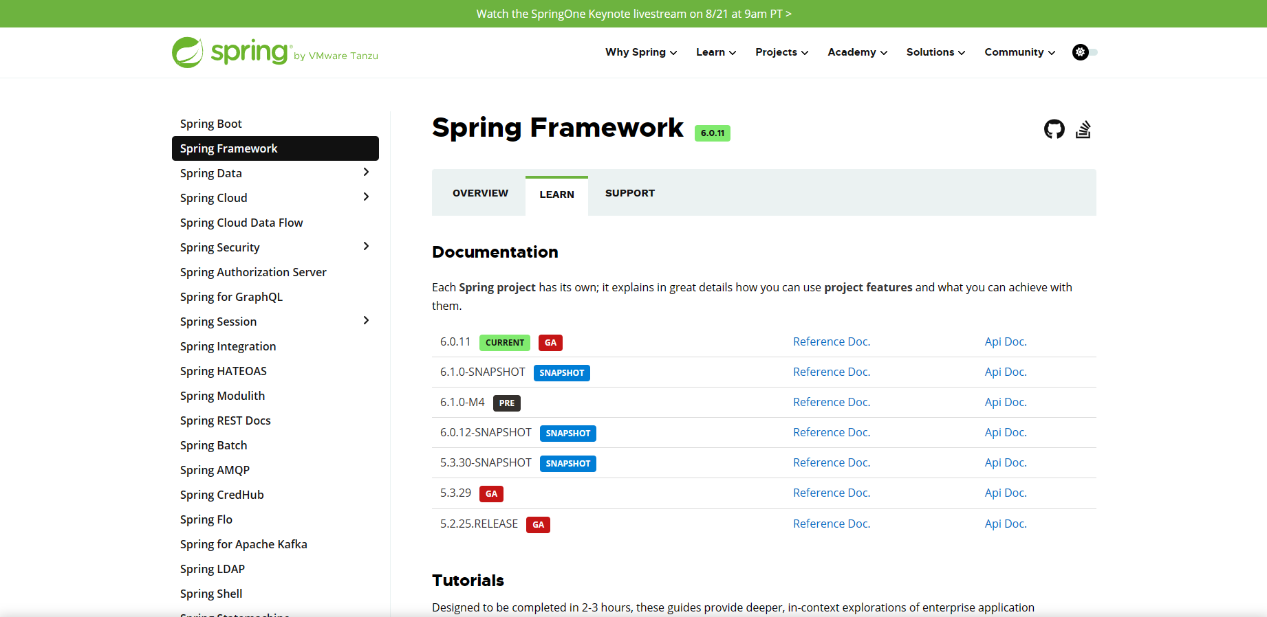
Task: Open Spring LDAP project
Action: pyautogui.click(x=213, y=569)
